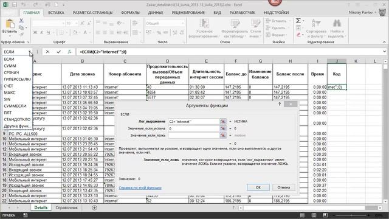The width and height of the screenshot is (389, 219).
Task: Click the fx insert function icon
Action: pyautogui.click(x=69, y=52)
